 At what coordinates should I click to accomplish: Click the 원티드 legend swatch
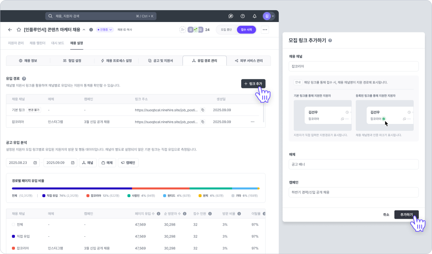coord(164,196)
